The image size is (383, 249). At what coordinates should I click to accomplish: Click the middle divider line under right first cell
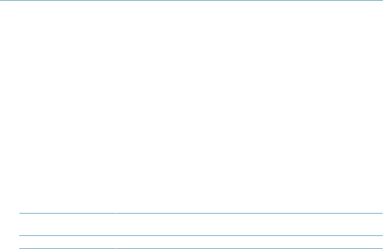249,236
